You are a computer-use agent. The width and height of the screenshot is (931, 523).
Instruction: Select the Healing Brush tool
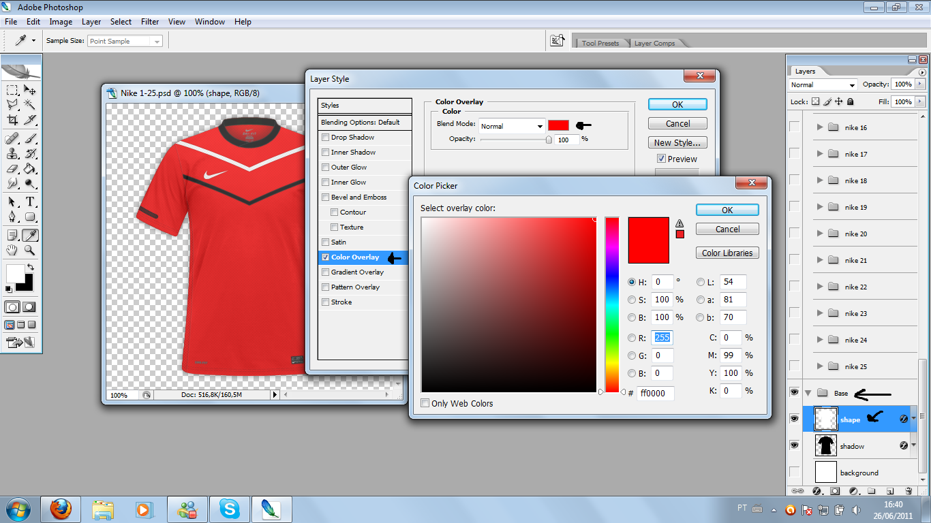click(12, 138)
